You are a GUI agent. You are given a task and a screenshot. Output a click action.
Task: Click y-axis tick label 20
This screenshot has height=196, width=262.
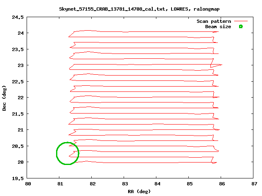[x=21, y=162]
